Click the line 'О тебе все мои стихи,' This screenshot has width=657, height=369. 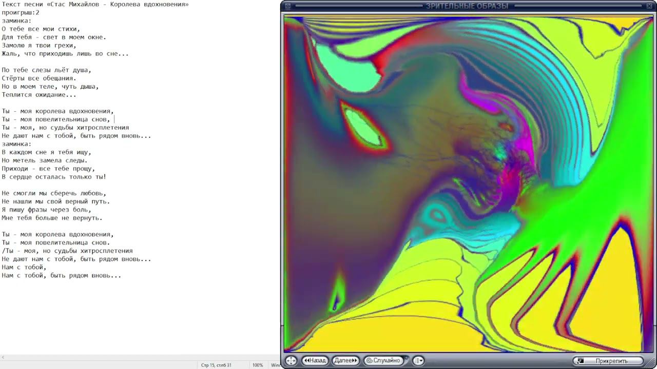click(x=41, y=29)
